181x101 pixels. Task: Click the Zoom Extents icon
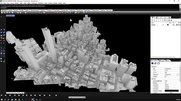tap(36, 12)
